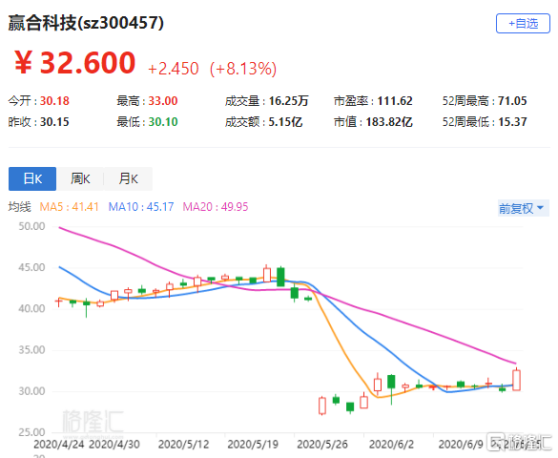
Task: Click the MA5 : 41.41 legend label
Action: pyautogui.click(x=69, y=207)
